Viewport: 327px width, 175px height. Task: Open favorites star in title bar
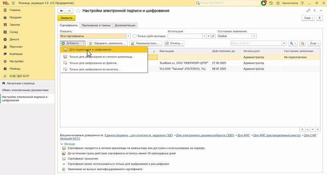278,3
